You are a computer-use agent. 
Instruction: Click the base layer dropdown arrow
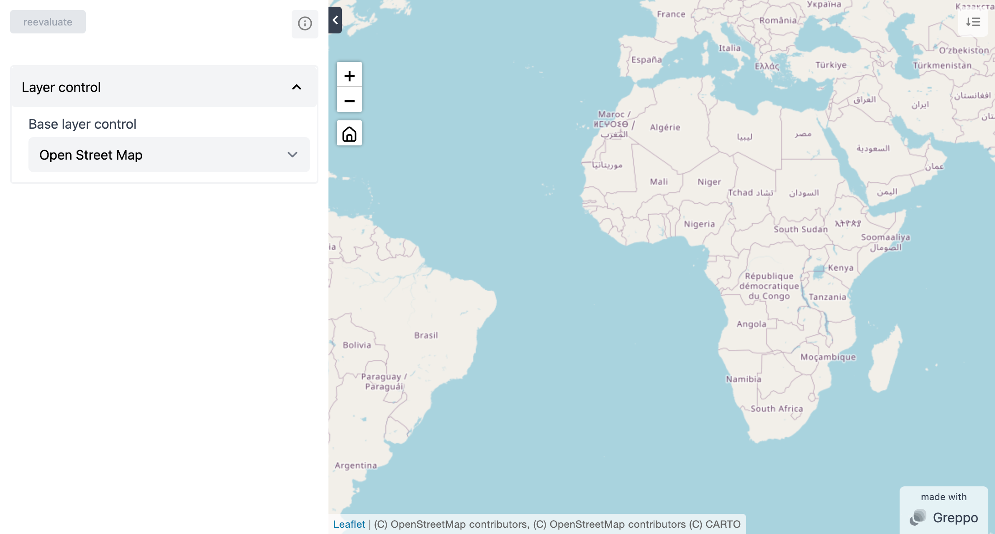coord(292,155)
